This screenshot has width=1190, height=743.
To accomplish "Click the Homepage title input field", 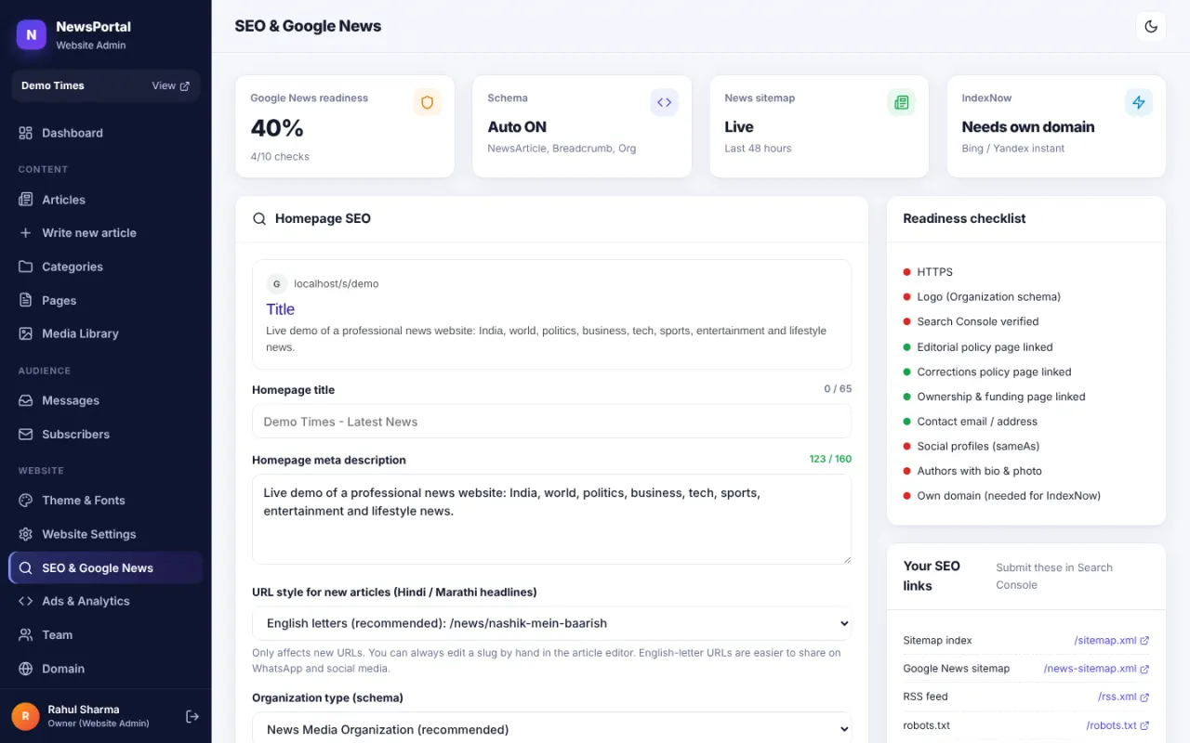I will (551, 421).
